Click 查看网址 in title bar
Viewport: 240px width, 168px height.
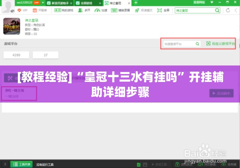click(199, 2)
